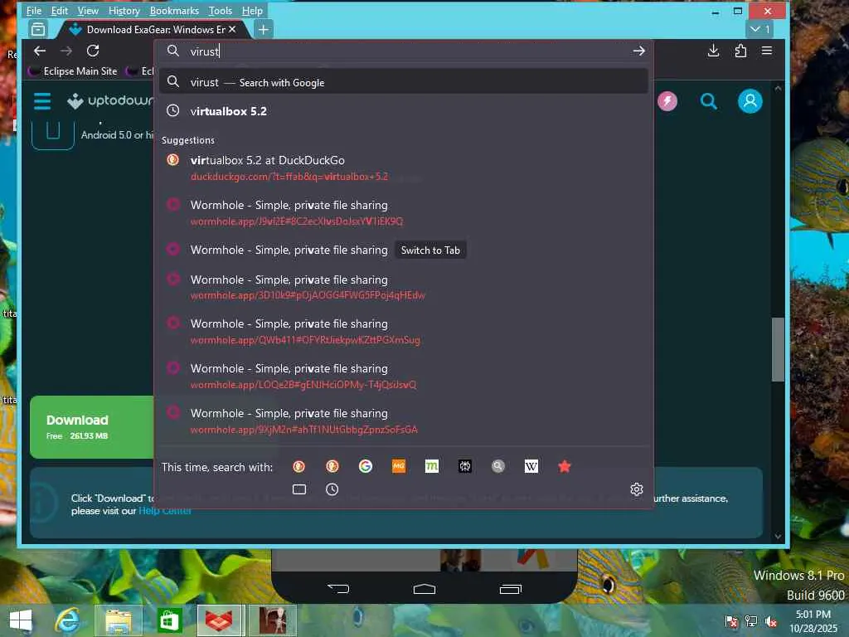Open Wormhole suggestion with J9vi2E URL
849x637 pixels.
pos(404,213)
